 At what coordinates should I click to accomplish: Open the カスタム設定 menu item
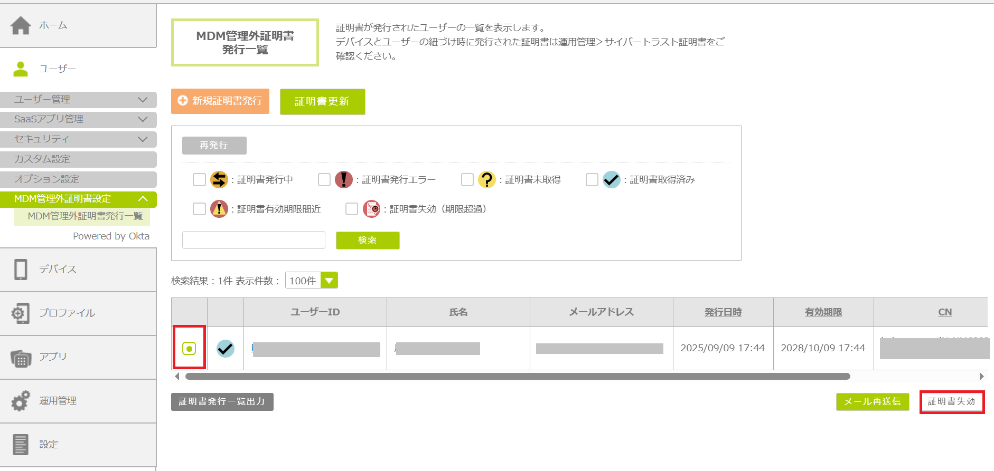(x=78, y=159)
